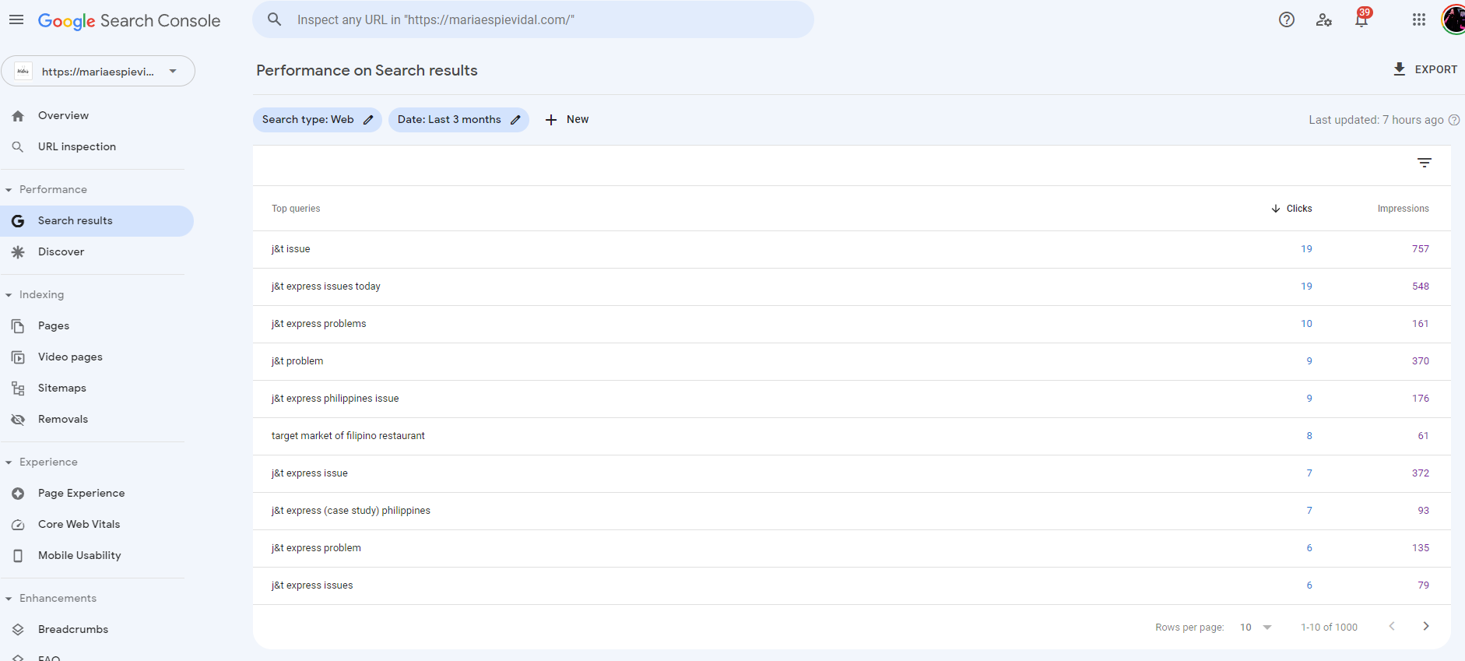Click the Top queries column header

[296, 209]
